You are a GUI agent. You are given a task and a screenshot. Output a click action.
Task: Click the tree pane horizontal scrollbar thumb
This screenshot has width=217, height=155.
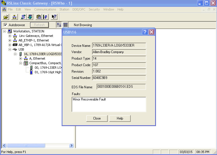[x=26, y=145]
